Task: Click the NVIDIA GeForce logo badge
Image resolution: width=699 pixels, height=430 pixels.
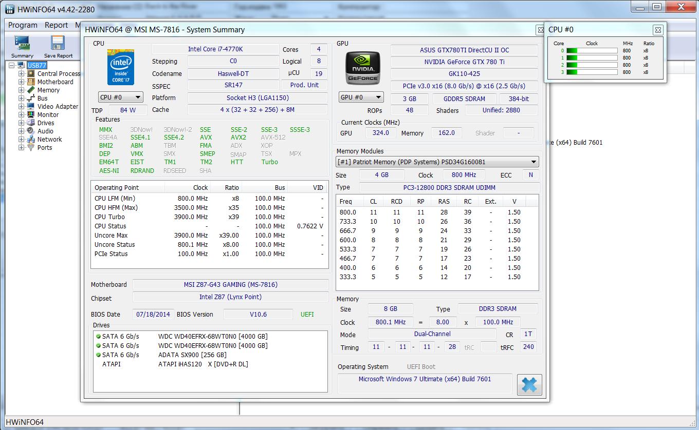Action: click(x=362, y=68)
